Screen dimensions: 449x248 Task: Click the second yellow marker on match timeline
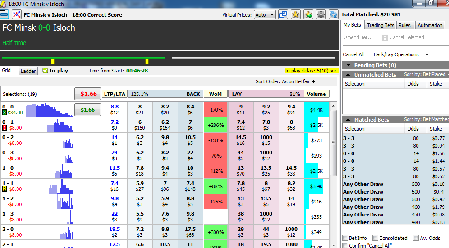click(147, 61)
